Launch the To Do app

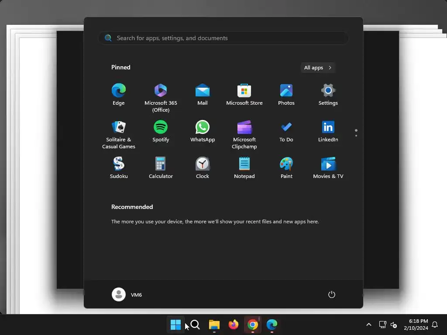tap(286, 132)
